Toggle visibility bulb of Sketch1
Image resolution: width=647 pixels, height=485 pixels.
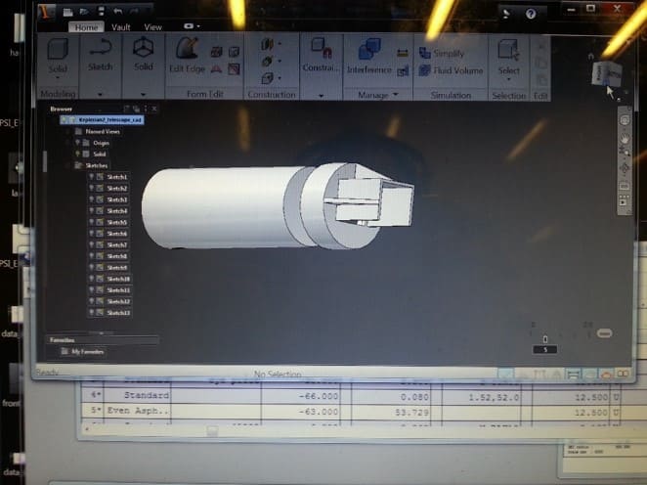(x=91, y=176)
